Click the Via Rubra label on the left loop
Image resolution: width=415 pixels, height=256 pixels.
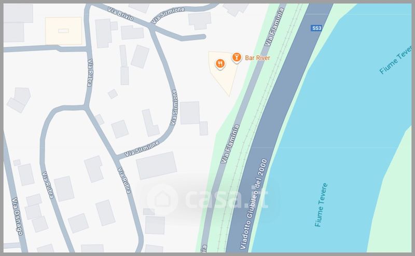pyautogui.click(x=48, y=185)
